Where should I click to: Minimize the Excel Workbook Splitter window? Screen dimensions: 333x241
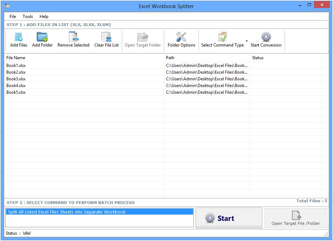click(300, 5)
